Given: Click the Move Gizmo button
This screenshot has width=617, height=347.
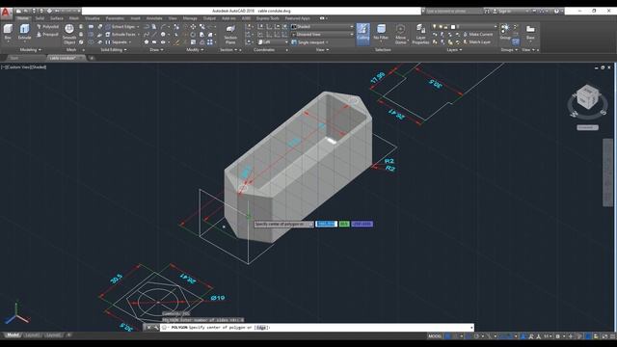Looking at the screenshot, I should (401, 35).
